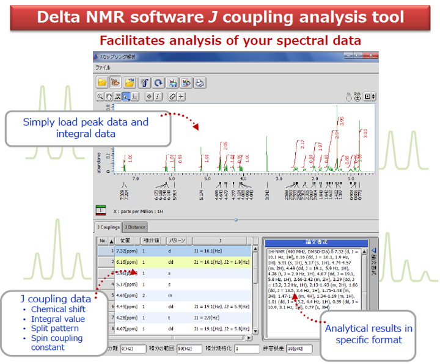The image size is (440, 364).
Task: Select the crosshair cursor tool icon
Action: coord(181,96)
